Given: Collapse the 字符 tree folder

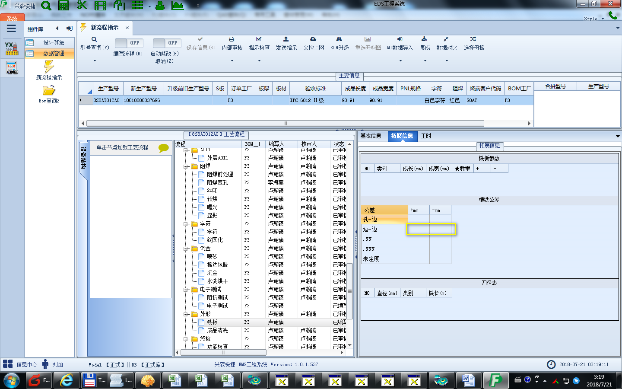Looking at the screenshot, I should 186,223.
